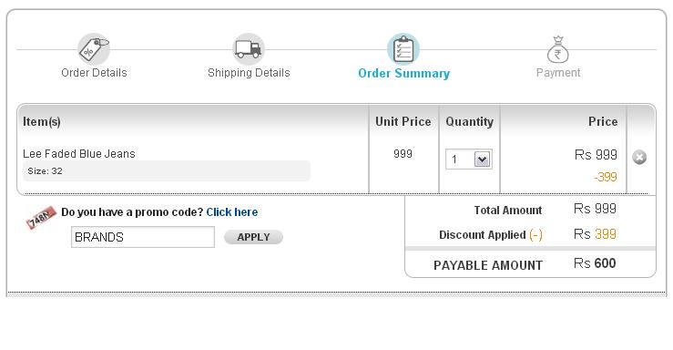Go to the Shipping Details step label
The width and height of the screenshot is (673, 350).
tap(249, 73)
